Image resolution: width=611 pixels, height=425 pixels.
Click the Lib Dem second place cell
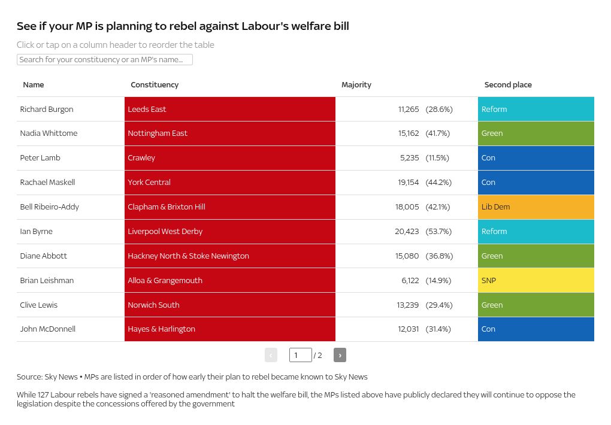[536, 207]
